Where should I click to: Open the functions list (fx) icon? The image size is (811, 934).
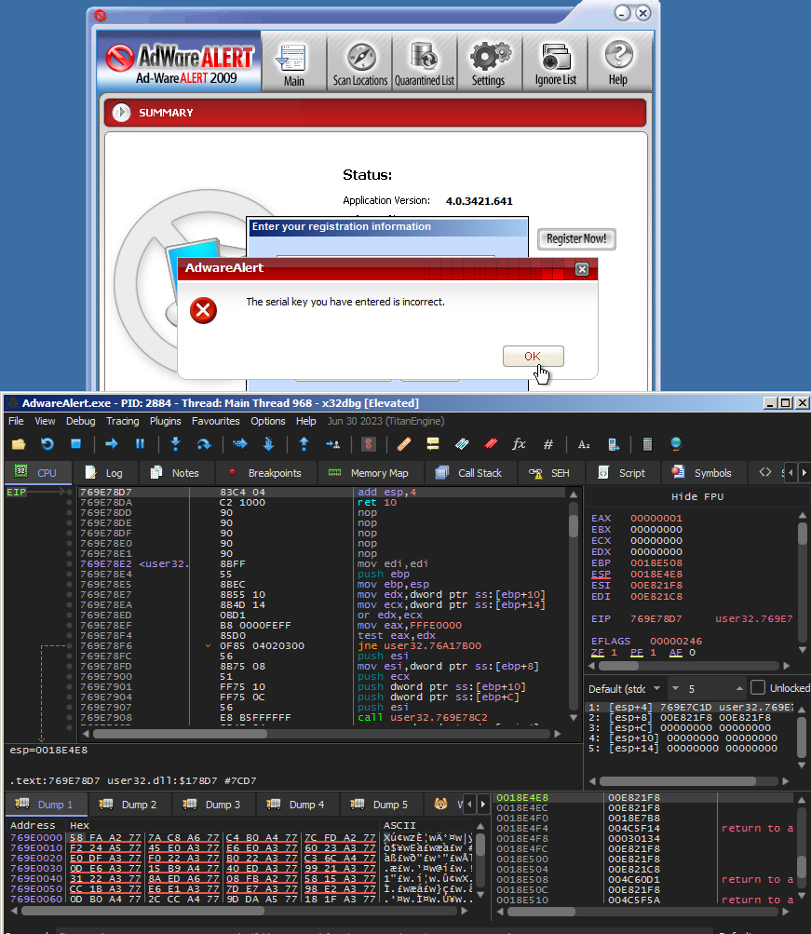pos(520,444)
